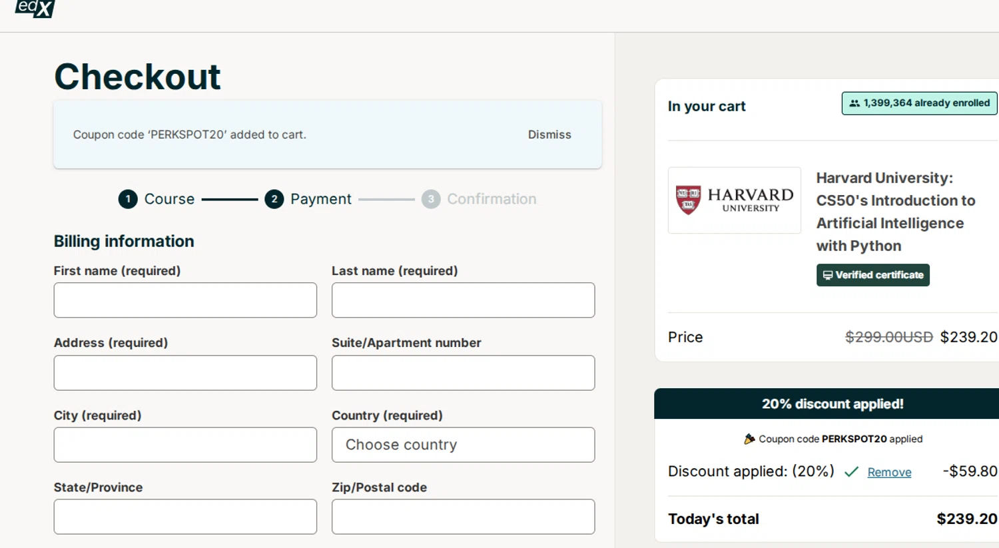Click the discount applied green checkmark
Viewport: 999px width, 548px height.
pos(851,472)
